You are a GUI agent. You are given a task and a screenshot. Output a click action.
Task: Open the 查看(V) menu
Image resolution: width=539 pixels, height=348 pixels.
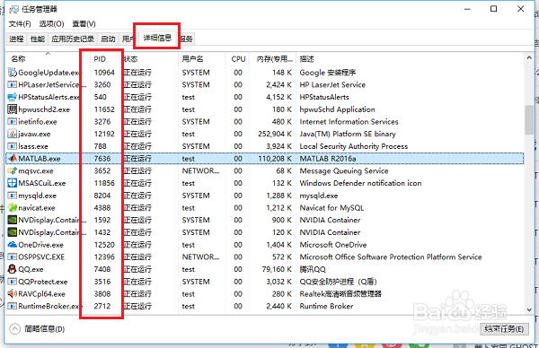84,24
